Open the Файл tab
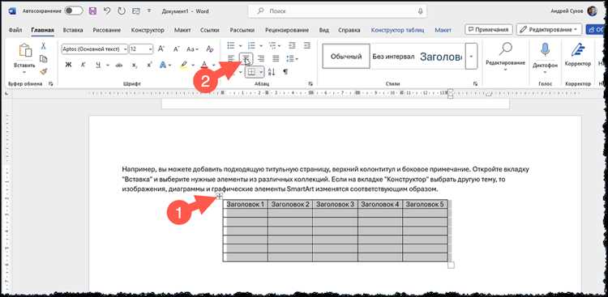This screenshot has width=608, height=297. click(15, 30)
